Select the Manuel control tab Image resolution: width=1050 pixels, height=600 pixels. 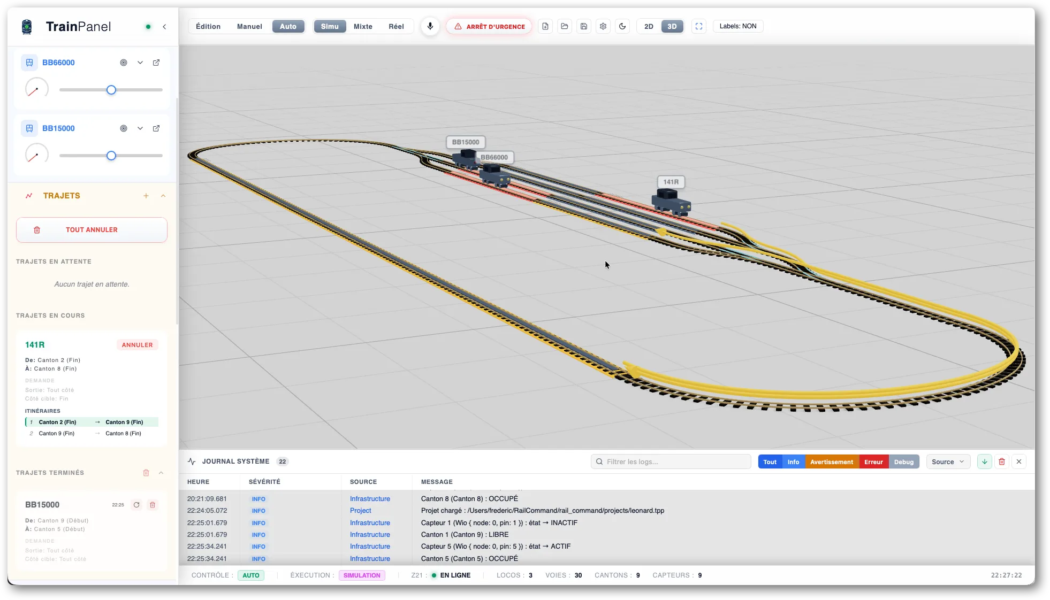point(249,26)
